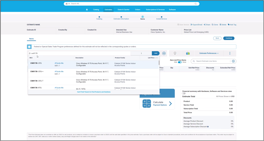Click the Payment Options link
This screenshot has height=141, width=264.
point(160,105)
